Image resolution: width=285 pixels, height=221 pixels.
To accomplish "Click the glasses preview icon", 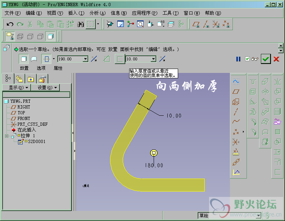I will point(255,59).
